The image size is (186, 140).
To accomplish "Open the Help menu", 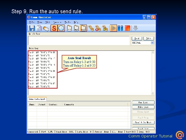I will 76,22.
